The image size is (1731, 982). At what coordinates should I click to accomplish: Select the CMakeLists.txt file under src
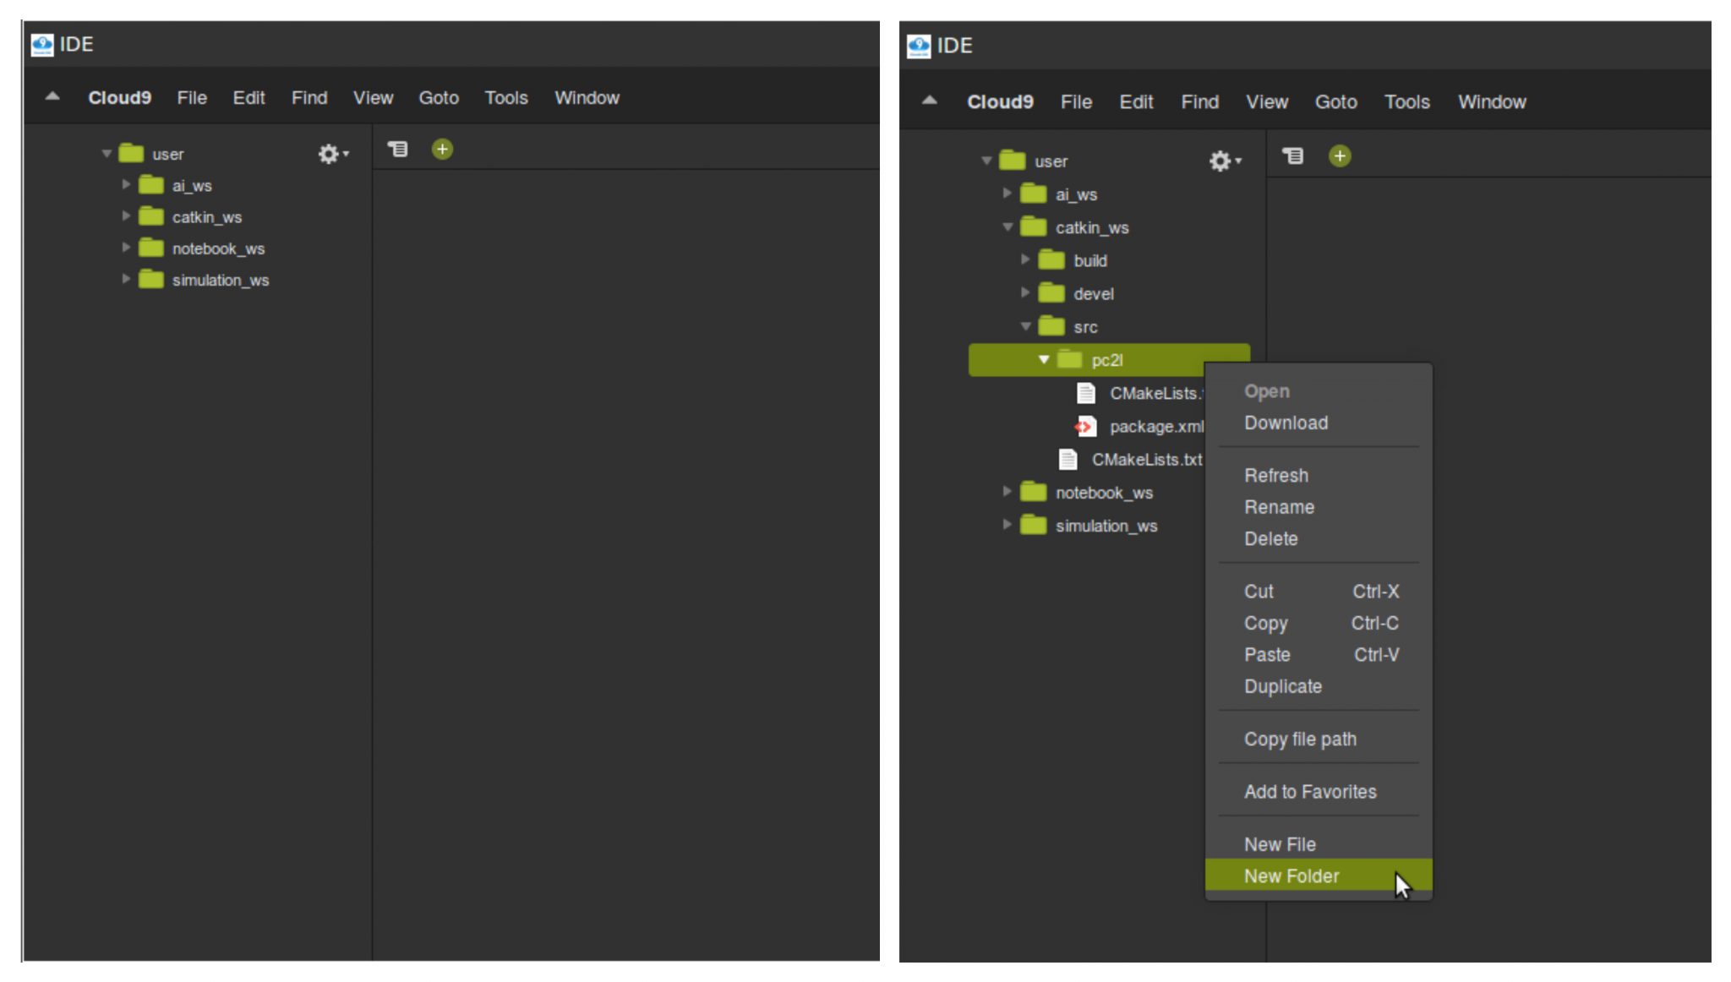tap(1145, 460)
